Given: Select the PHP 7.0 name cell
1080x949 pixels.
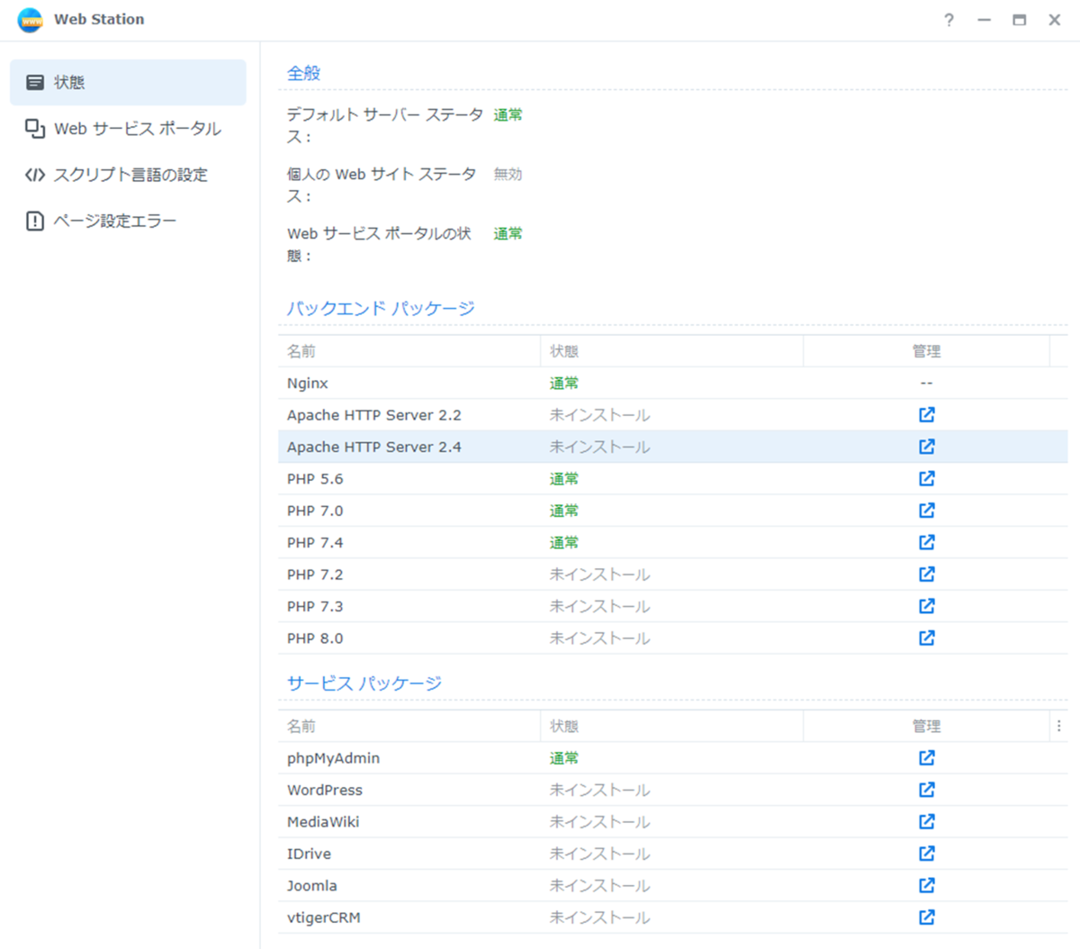Looking at the screenshot, I should (315, 511).
